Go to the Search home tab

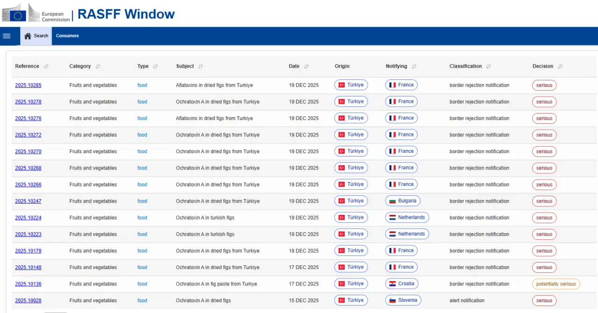pos(36,36)
